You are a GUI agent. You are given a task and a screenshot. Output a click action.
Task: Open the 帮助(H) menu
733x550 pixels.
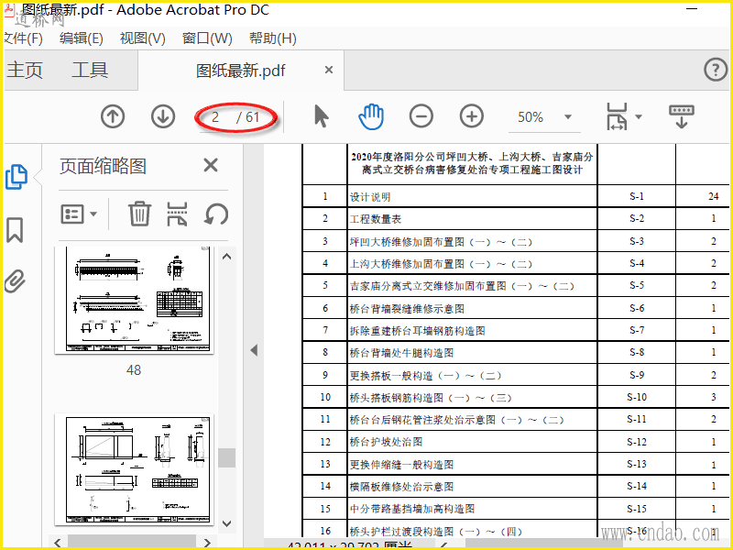273,38
